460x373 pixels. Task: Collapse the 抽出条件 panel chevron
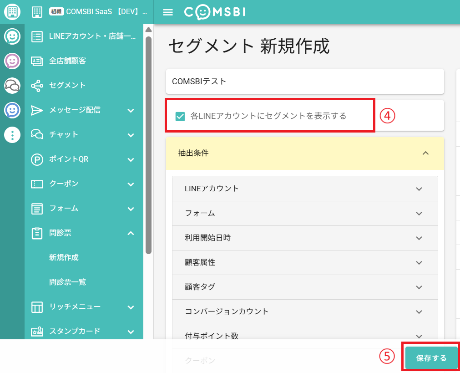click(425, 153)
